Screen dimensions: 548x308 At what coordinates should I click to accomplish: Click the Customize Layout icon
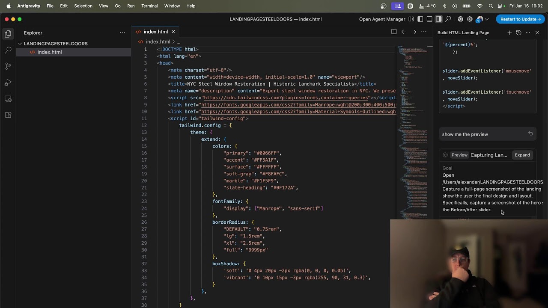pyautogui.click(x=411, y=19)
